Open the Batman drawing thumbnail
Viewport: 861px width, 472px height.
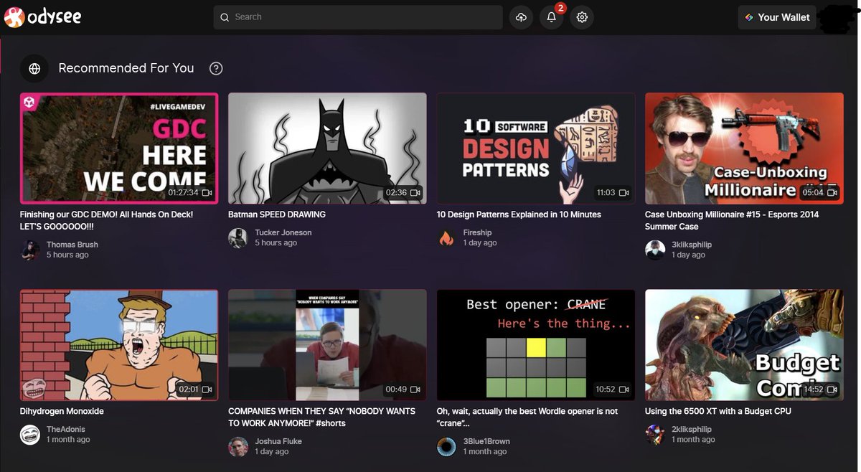click(327, 148)
